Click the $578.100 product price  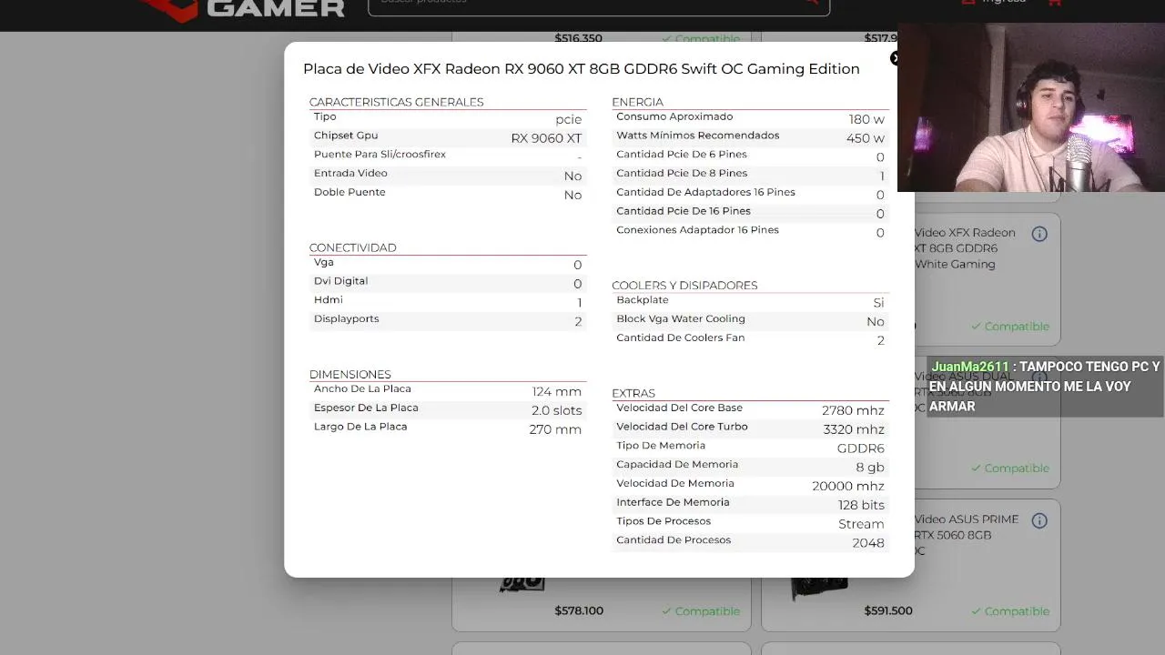coord(579,611)
